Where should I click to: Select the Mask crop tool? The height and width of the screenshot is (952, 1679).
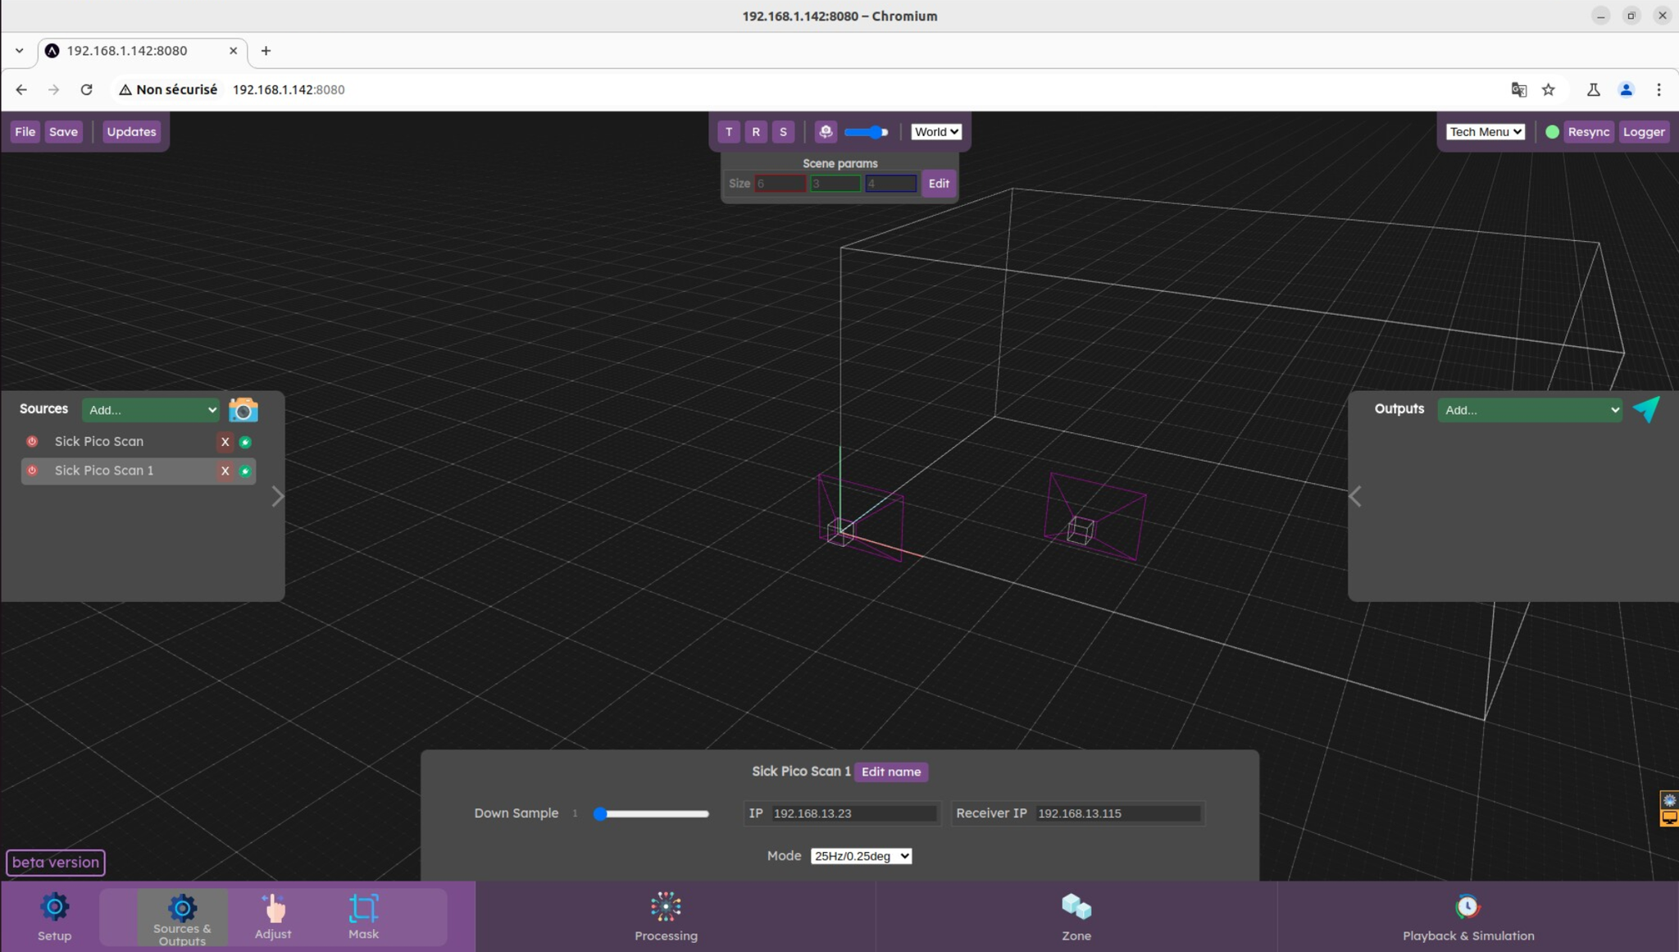[363, 917]
